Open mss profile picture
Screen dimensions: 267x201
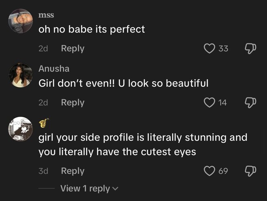click(x=20, y=21)
